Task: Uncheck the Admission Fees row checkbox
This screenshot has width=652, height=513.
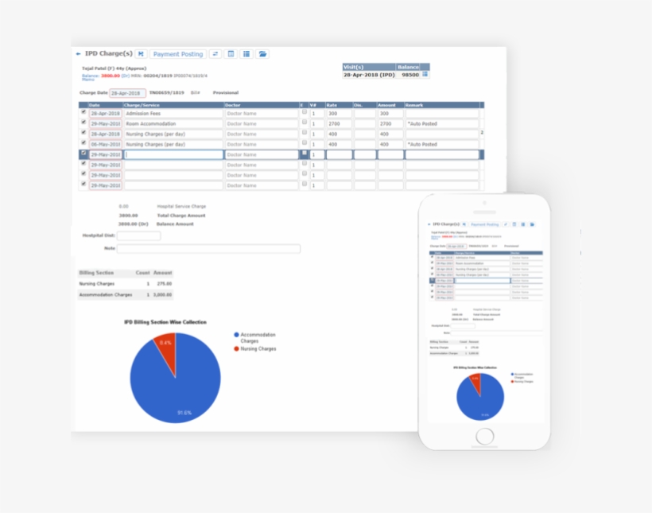Action: (x=83, y=113)
